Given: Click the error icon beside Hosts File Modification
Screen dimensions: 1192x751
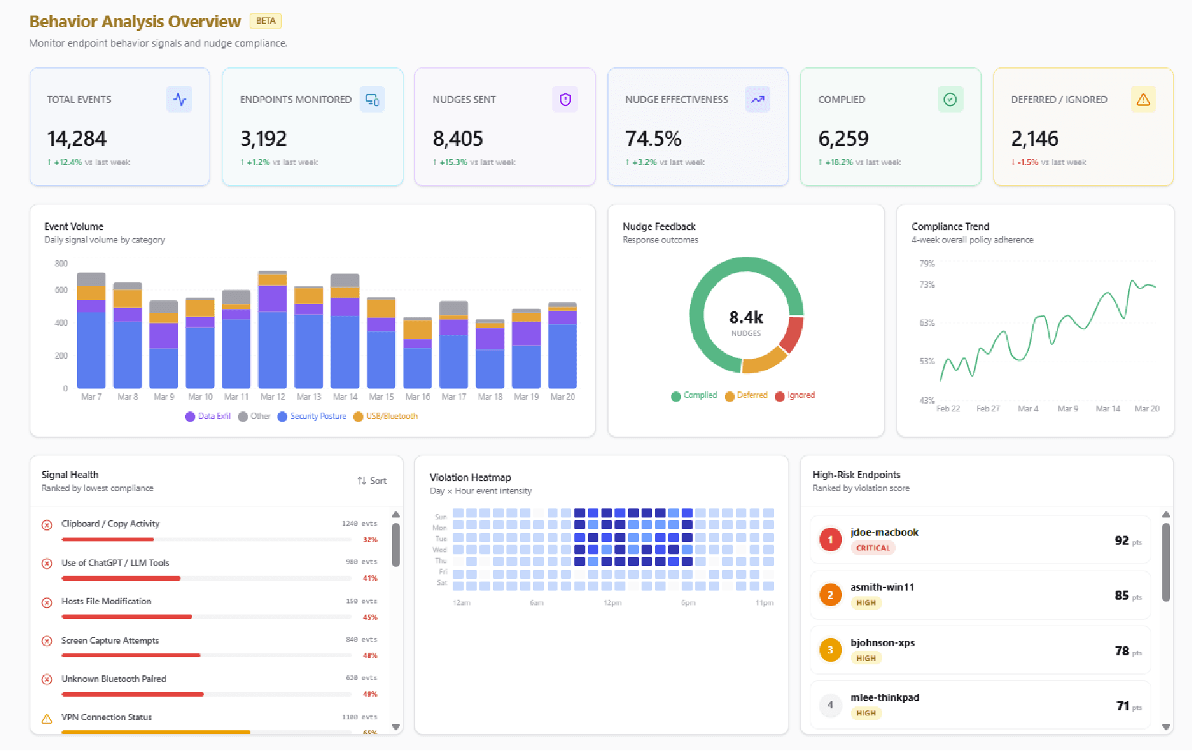Looking at the screenshot, I should 47,602.
